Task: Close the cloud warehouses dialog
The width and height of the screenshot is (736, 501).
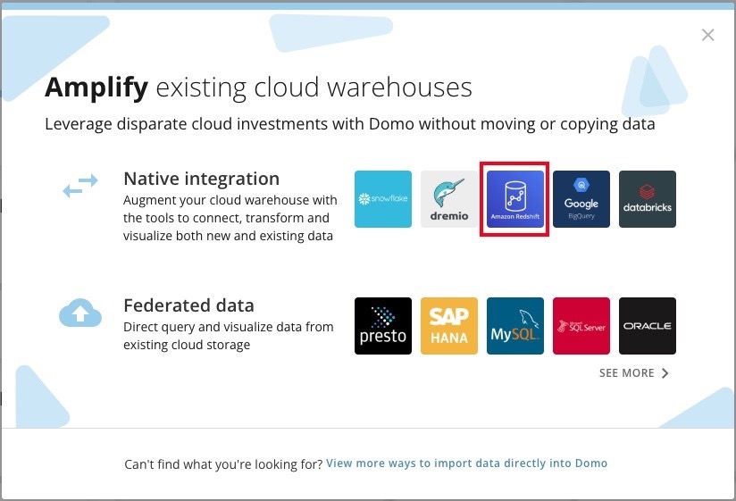Action: pyautogui.click(x=708, y=35)
